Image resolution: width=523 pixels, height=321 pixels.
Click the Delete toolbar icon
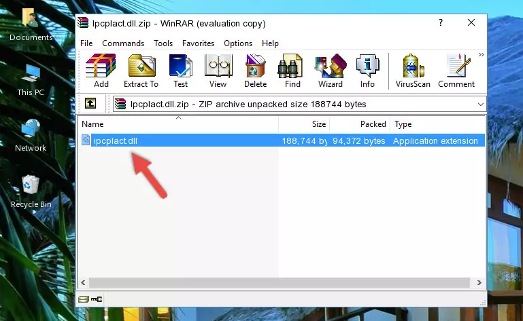coord(256,71)
